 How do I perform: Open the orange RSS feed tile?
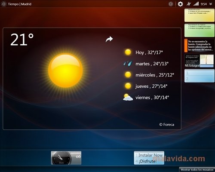coord(200,46)
